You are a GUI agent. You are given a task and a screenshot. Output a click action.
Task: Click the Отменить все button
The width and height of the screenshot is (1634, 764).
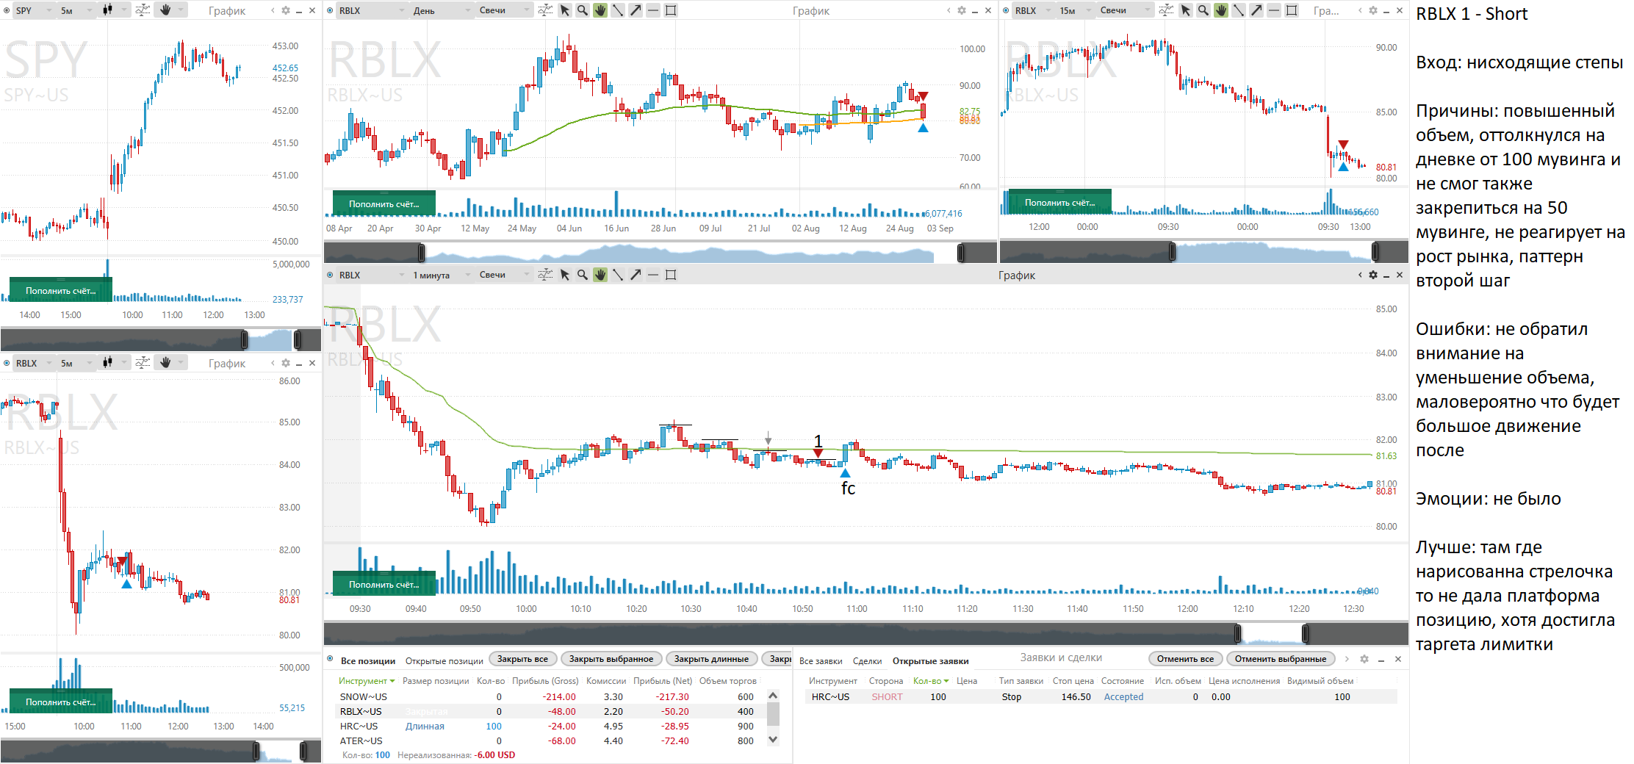pos(1185,659)
